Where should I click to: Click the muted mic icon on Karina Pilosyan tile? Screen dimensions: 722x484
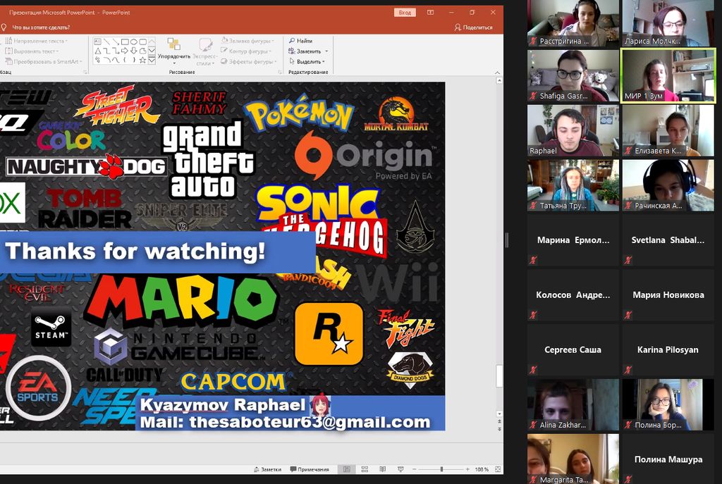(628, 369)
